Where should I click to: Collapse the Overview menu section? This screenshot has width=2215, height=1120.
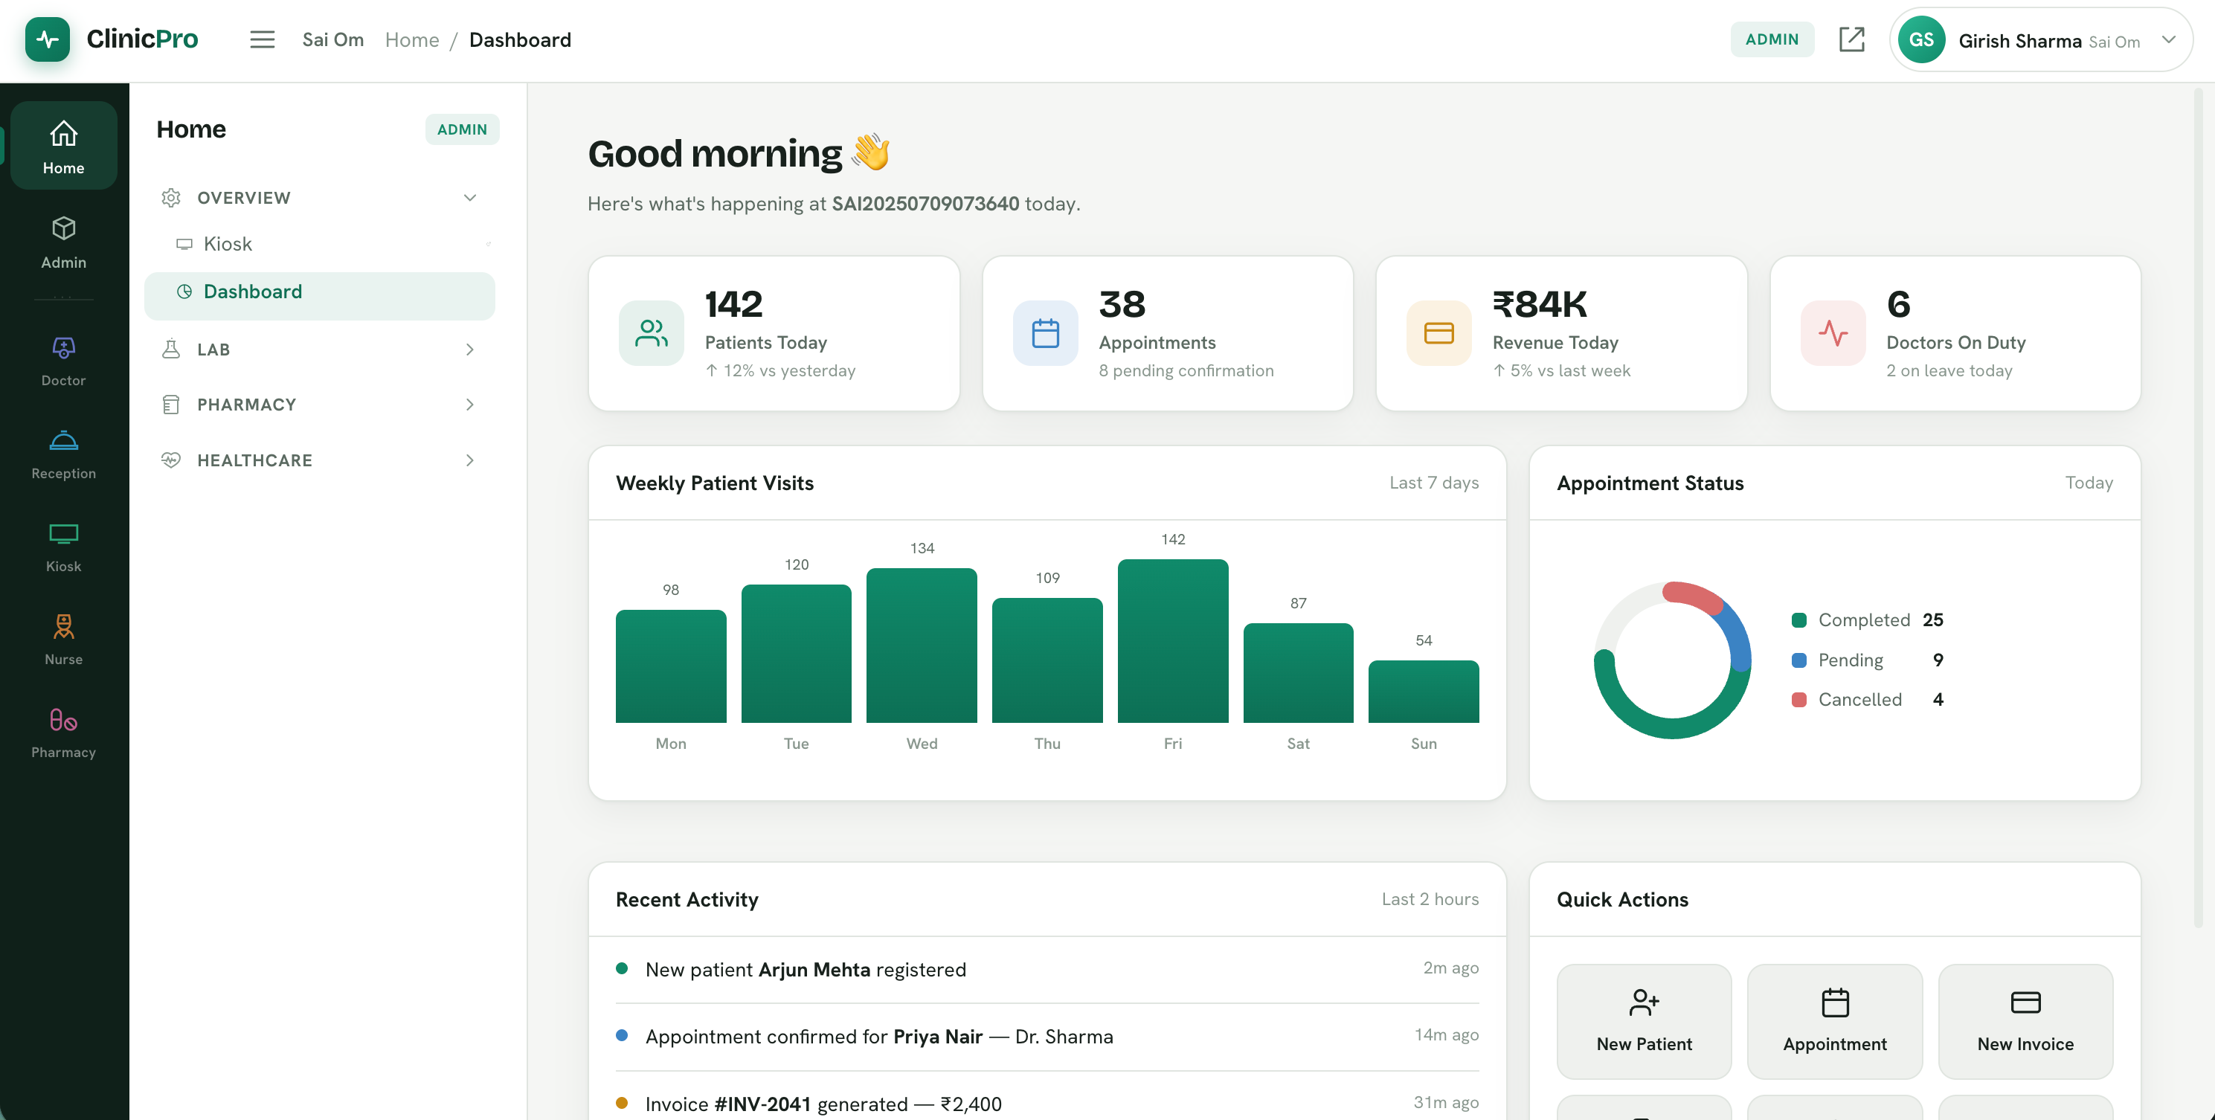(469, 198)
